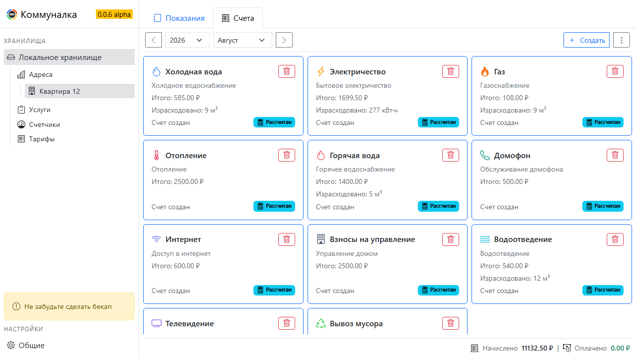The height and width of the screenshot is (357, 636).
Task: Delete the Газ bill
Action: point(615,71)
